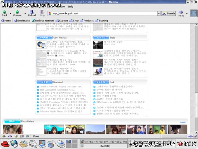This screenshot has width=198, height=149.
Task: Open Address Book from the status bar
Action: pyautogui.click(x=22, y=136)
